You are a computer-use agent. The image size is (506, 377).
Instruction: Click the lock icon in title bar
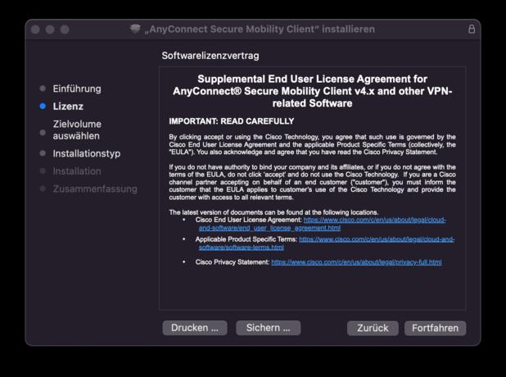click(471, 29)
